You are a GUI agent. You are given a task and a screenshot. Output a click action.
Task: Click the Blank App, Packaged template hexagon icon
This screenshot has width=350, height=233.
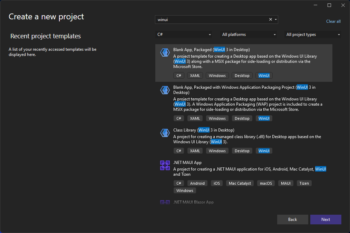(x=165, y=52)
